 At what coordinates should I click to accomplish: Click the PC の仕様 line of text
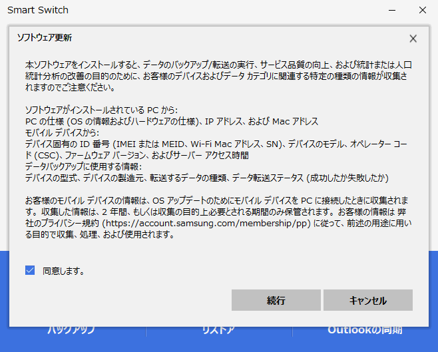tap(172, 121)
